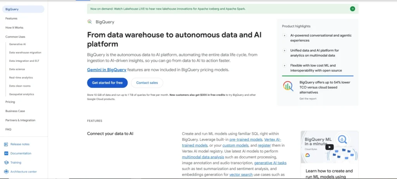The height and width of the screenshot is (179, 397).
Task: Open Documentation link text
Action: (21, 153)
